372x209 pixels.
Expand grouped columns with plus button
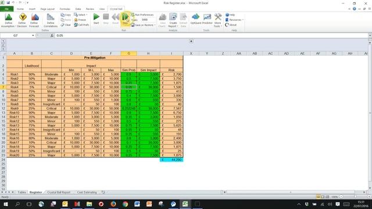191,41
